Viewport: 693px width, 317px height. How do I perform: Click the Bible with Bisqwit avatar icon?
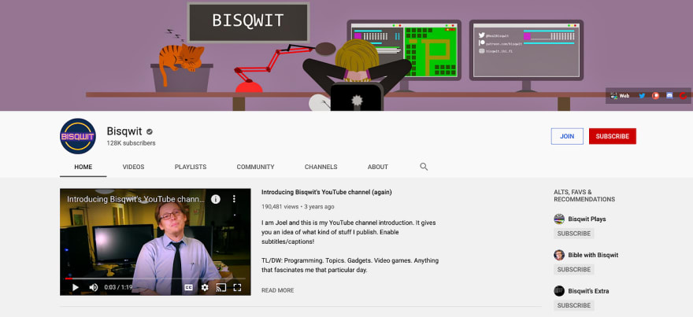[559, 255]
